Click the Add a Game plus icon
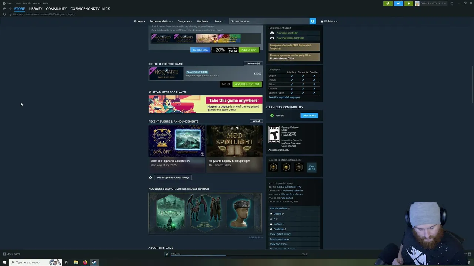474x266 pixels. pos(4,254)
